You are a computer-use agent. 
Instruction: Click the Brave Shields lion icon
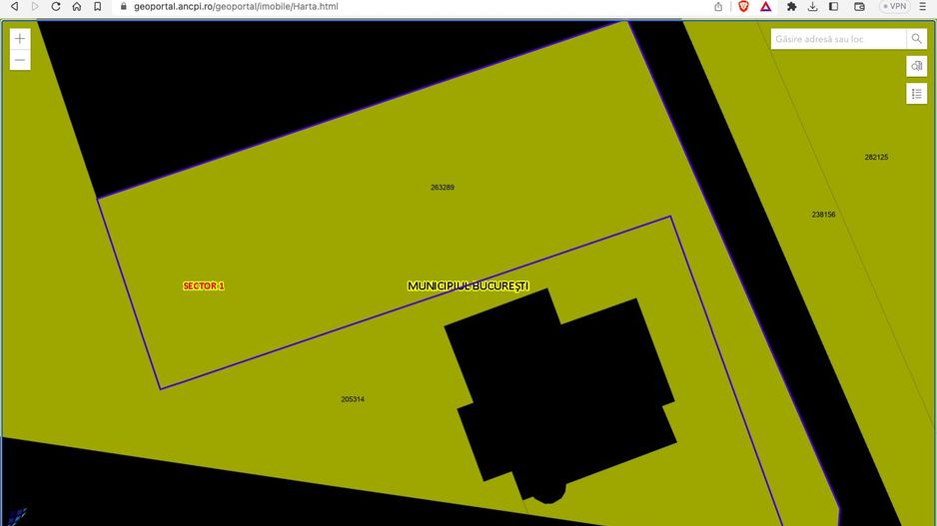(x=744, y=6)
